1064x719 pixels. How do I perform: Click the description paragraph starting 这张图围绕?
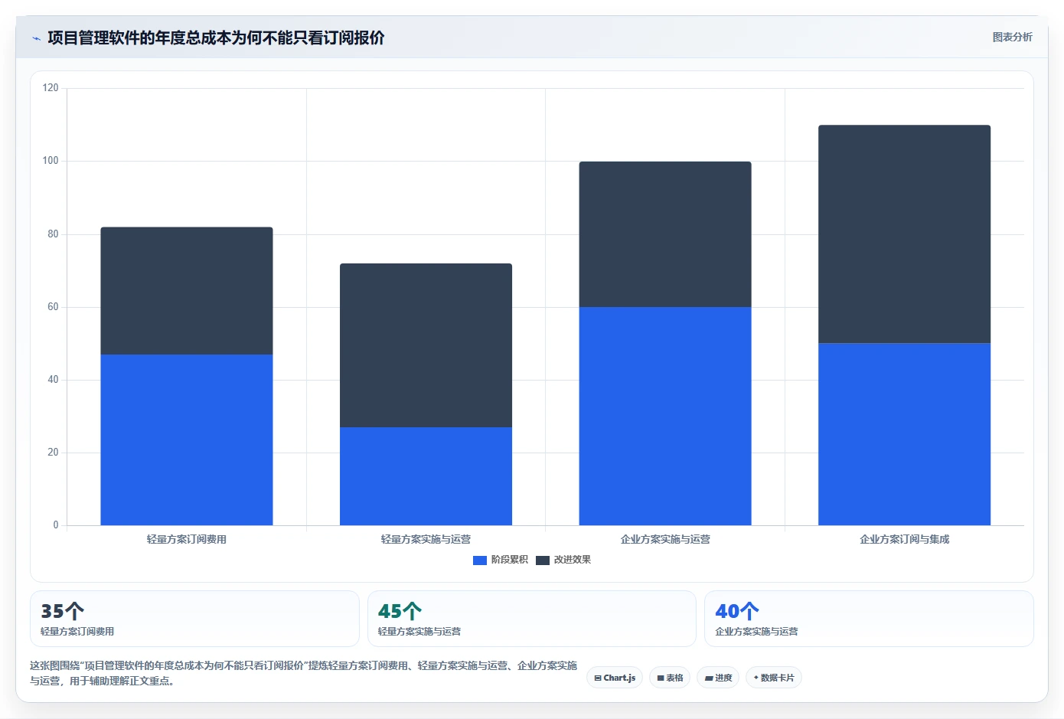[303, 673]
